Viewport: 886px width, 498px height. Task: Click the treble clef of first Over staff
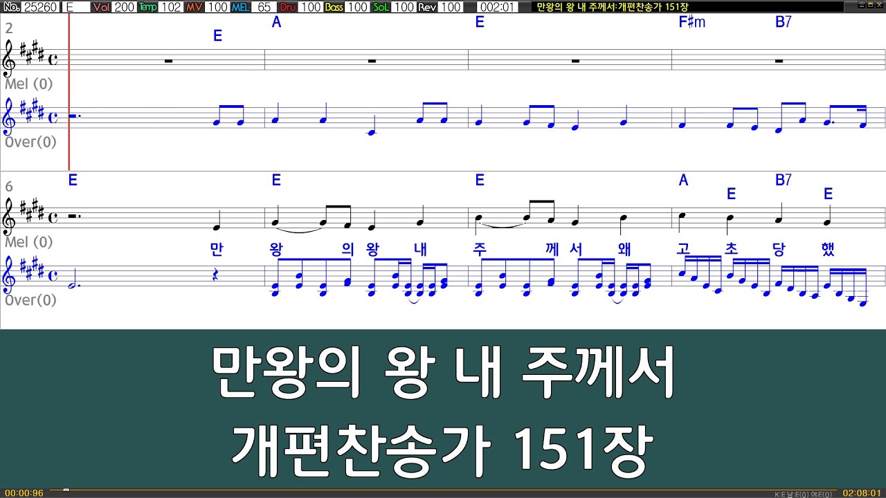10,118
